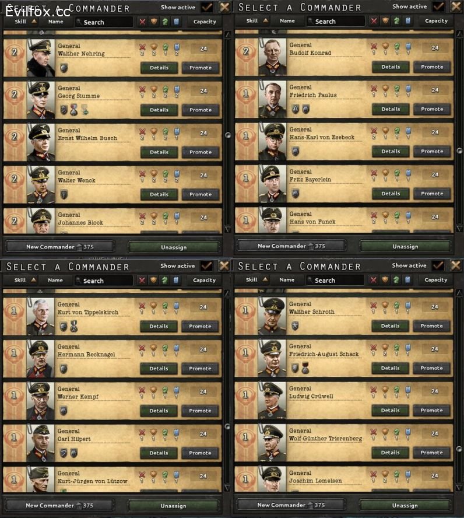Click green planning filter icon in bottom-left panel
464x518 pixels.
(x=165, y=281)
